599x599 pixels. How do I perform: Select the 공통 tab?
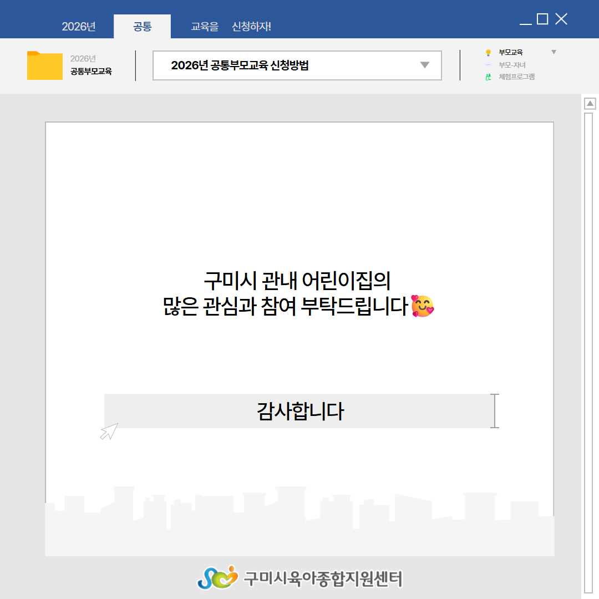[x=143, y=27]
